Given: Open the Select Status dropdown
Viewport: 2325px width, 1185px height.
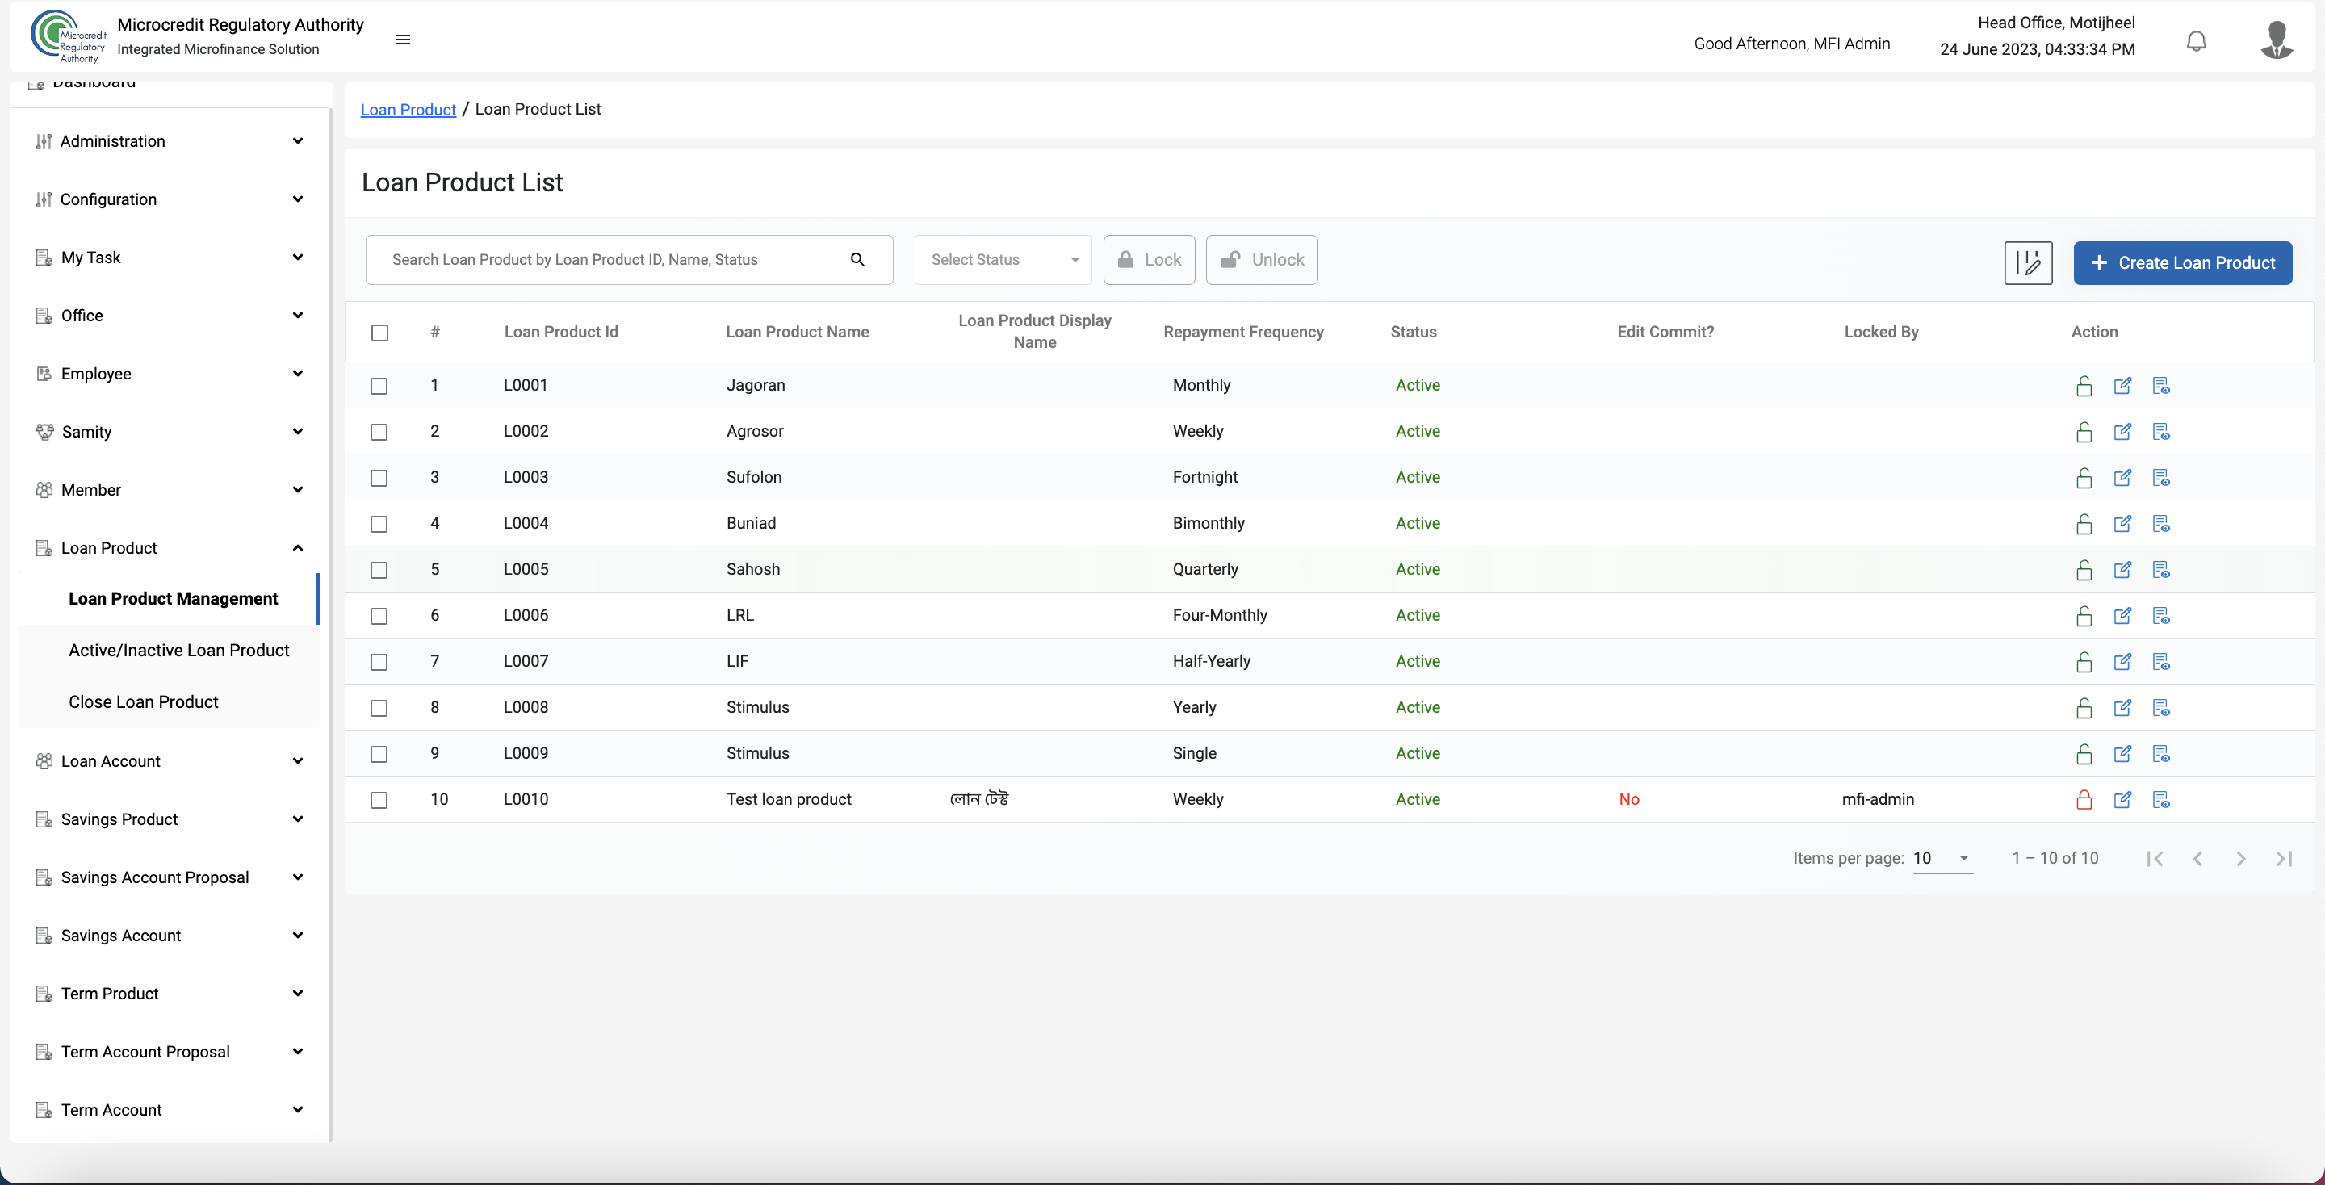Looking at the screenshot, I should tap(1003, 260).
